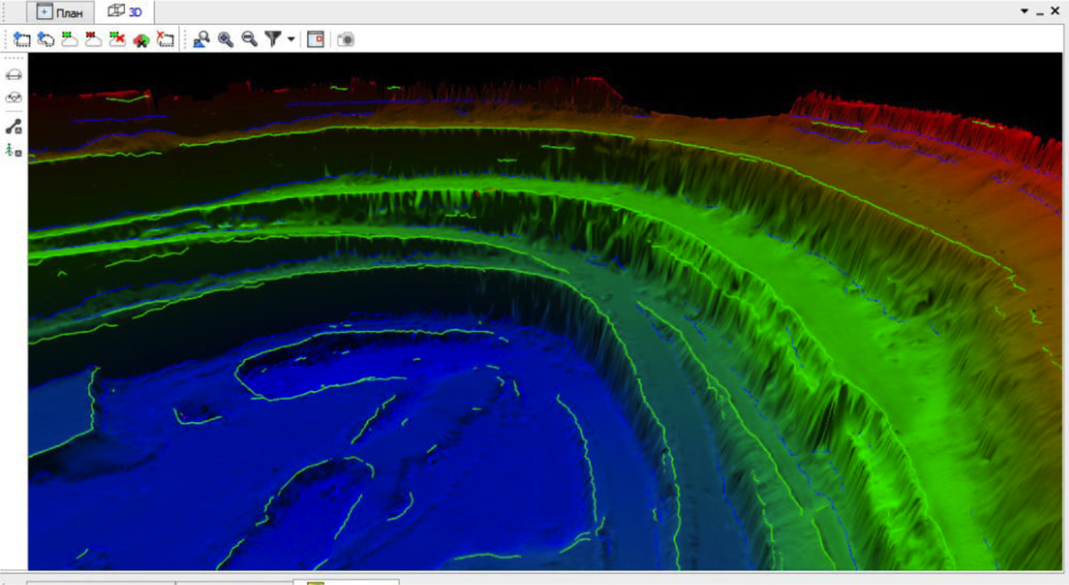Click the wireframe surface display icon in sidebar

click(x=13, y=99)
